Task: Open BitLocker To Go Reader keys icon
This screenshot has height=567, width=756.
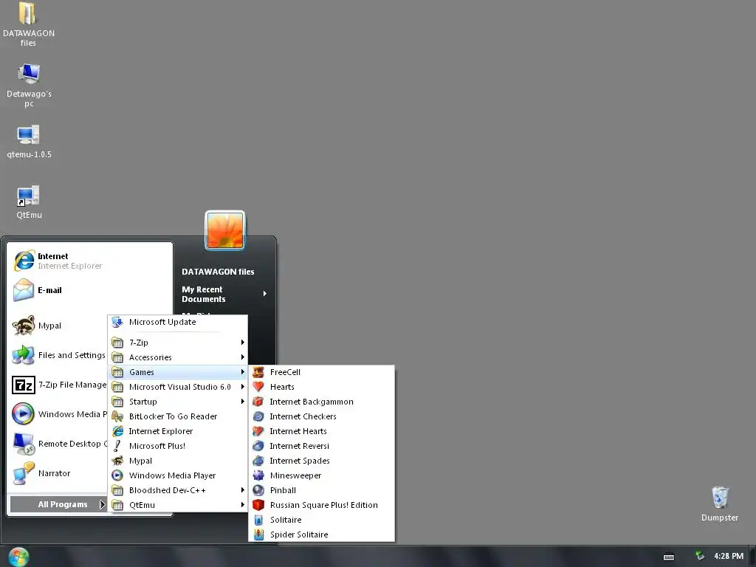Action: [117, 416]
